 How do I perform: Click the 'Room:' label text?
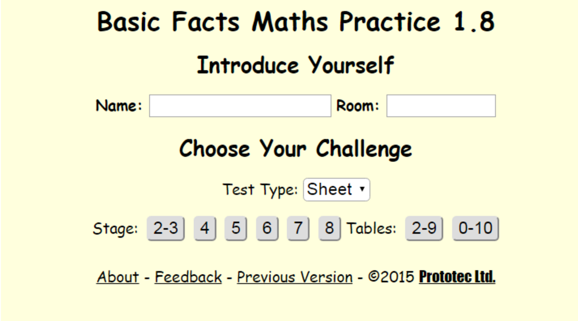[x=358, y=106]
